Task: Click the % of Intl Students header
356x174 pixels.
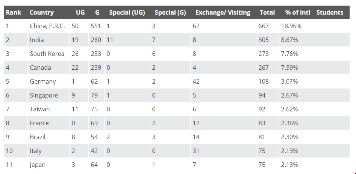Action: point(314,12)
